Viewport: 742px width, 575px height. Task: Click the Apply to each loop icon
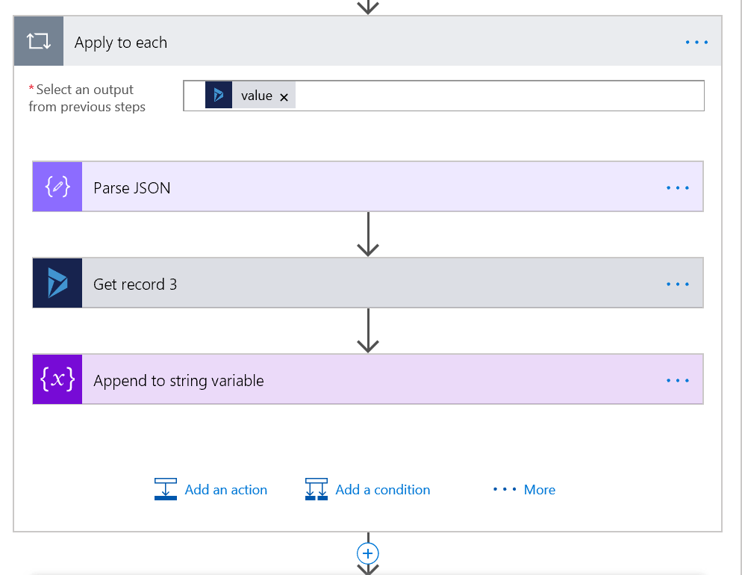click(39, 42)
